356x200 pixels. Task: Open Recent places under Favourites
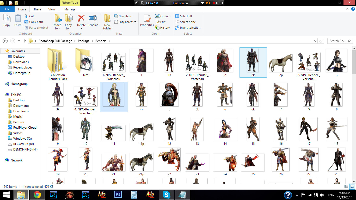click(20, 67)
